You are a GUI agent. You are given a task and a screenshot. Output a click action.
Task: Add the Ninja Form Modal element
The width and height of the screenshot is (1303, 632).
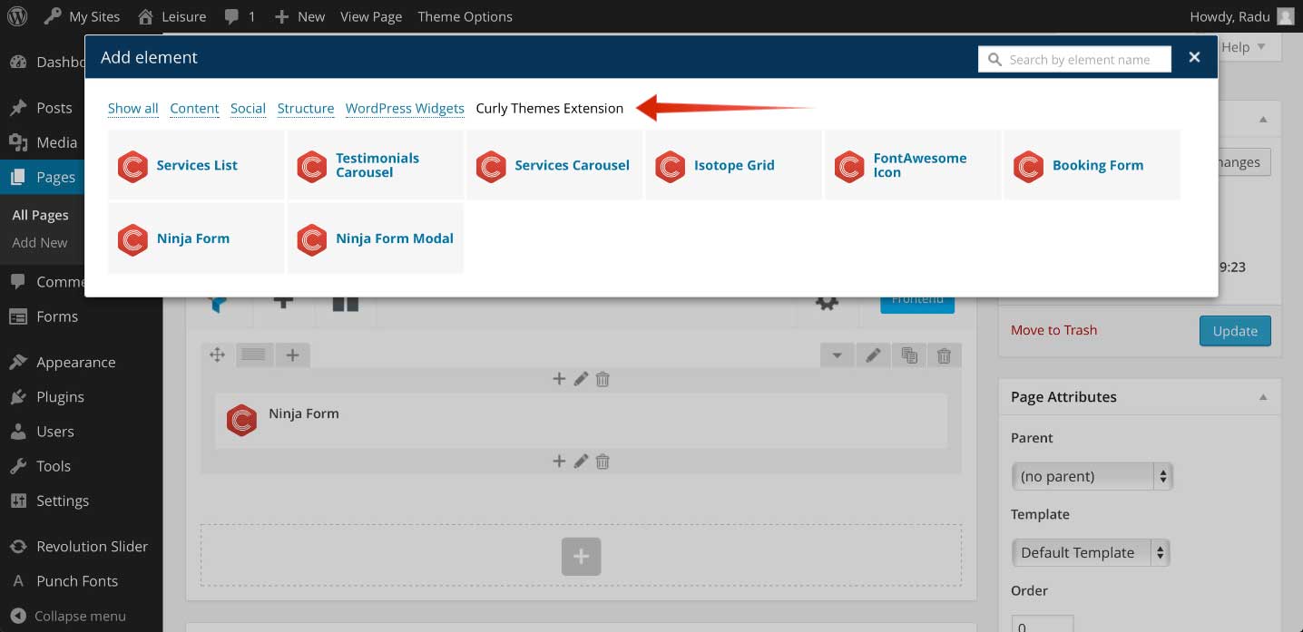(375, 238)
